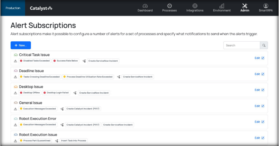Open the Integrations chip icon
The image size is (279, 146).
pos(195,6)
